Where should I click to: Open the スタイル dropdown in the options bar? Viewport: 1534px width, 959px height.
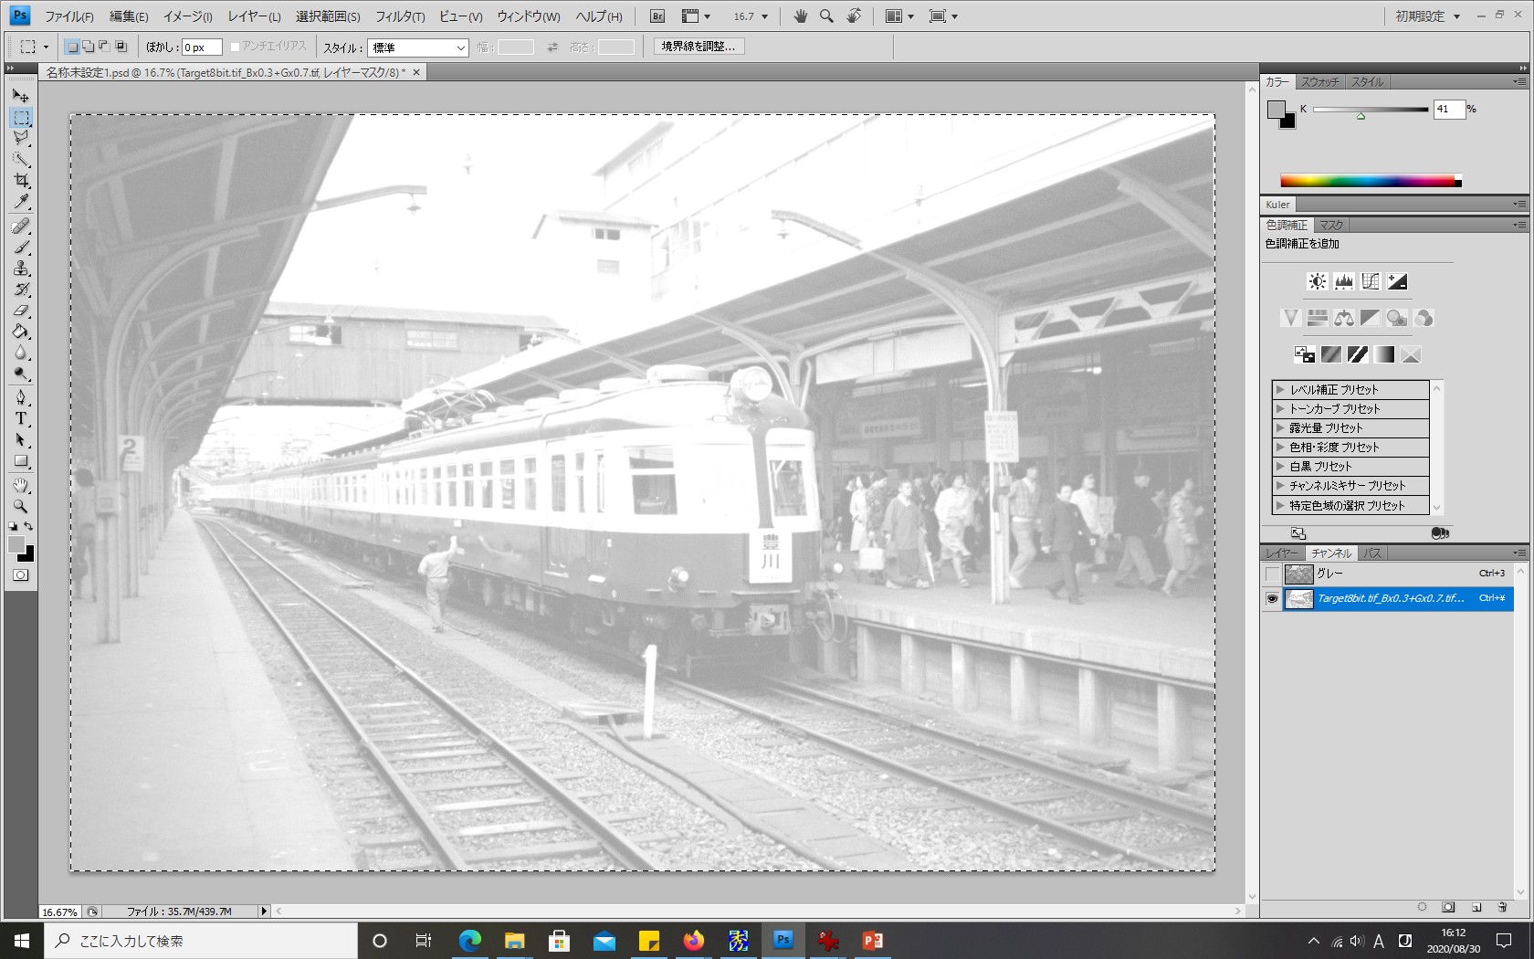point(417,47)
